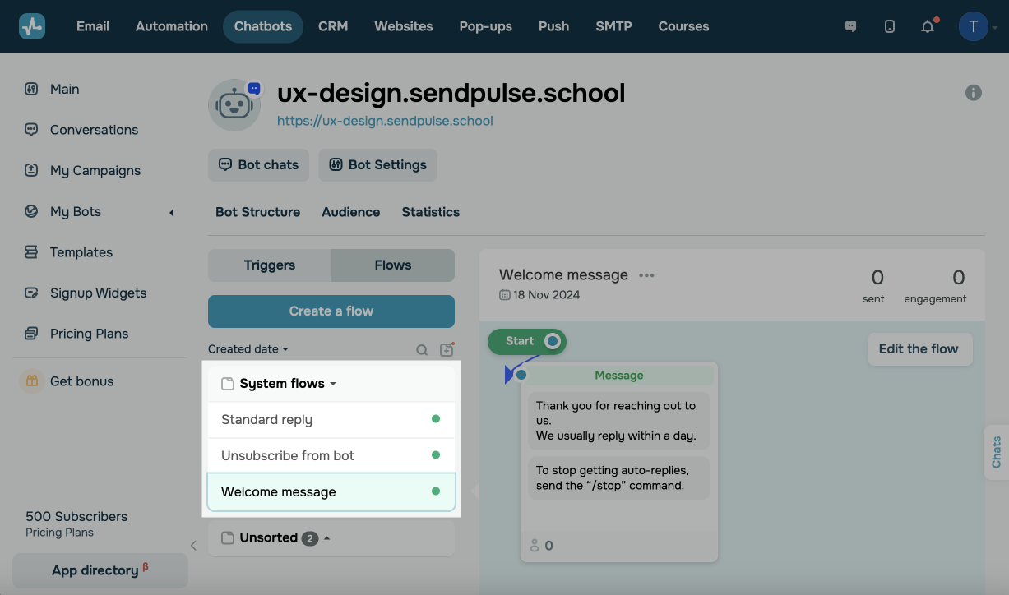Open the Chats side tab
The width and height of the screenshot is (1009, 595).
[997, 452]
